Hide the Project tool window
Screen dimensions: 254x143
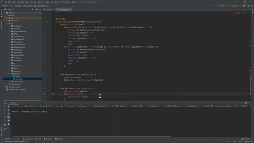pyautogui.click(x=40, y=10)
